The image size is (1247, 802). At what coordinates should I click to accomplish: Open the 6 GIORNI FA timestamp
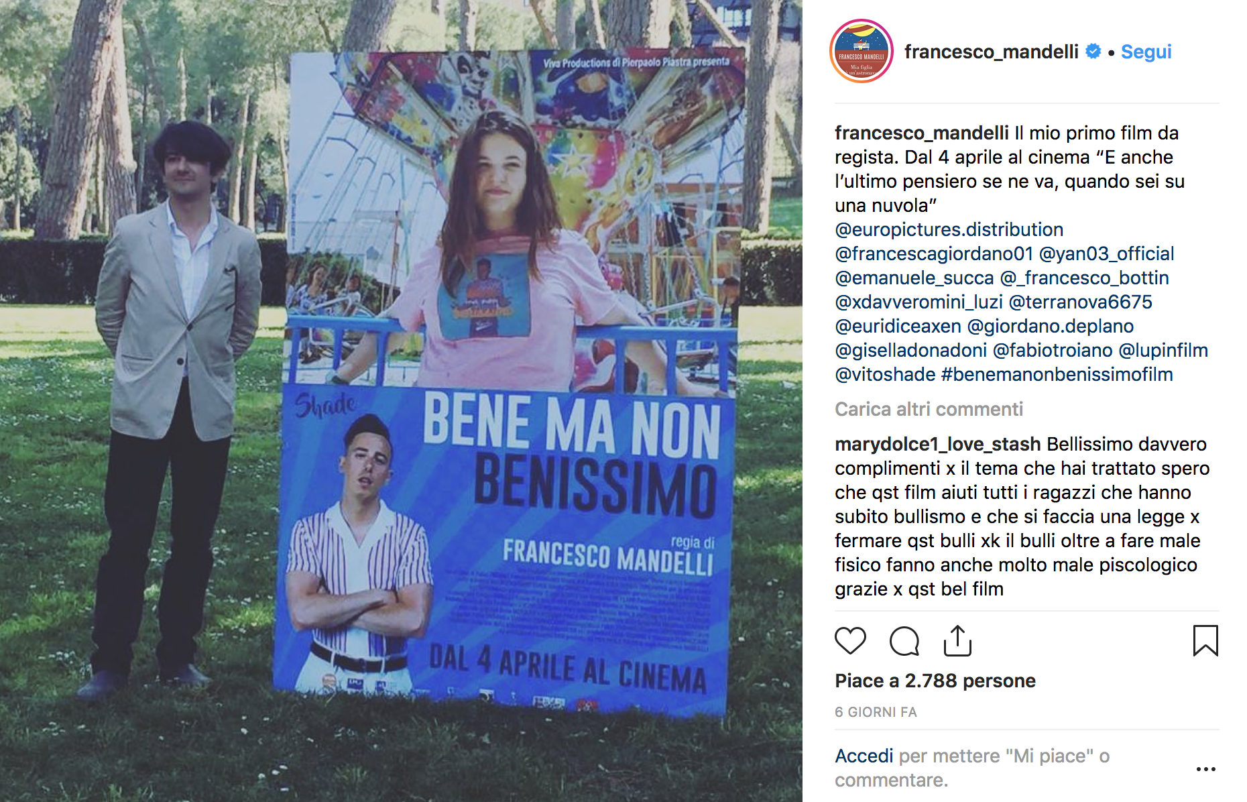(x=876, y=712)
